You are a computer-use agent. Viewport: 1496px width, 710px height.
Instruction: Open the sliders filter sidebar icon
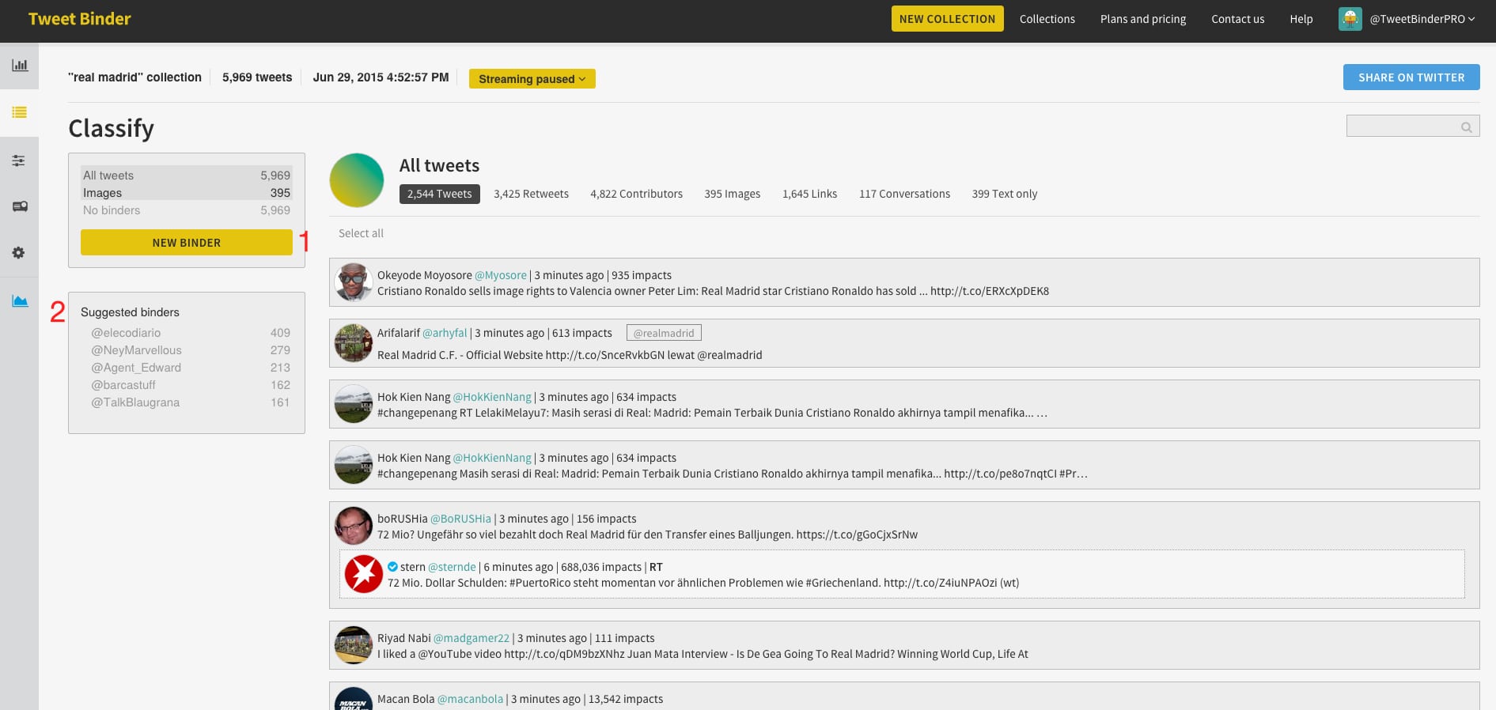19,161
